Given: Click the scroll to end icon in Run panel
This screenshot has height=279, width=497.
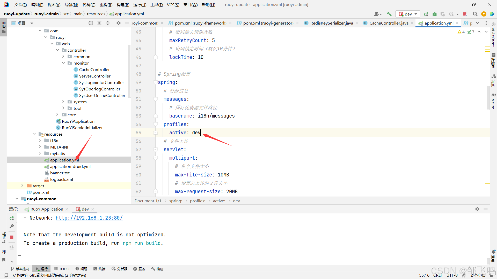Looking at the screenshot, I should (12, 248).
